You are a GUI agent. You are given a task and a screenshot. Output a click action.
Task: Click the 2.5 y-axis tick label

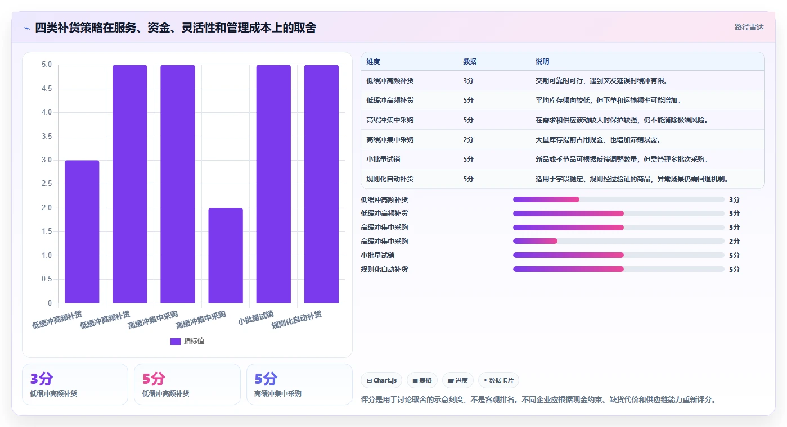coord(47,184)
